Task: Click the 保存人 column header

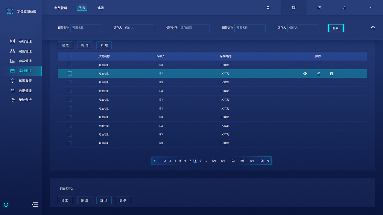Action: point(161,56)
